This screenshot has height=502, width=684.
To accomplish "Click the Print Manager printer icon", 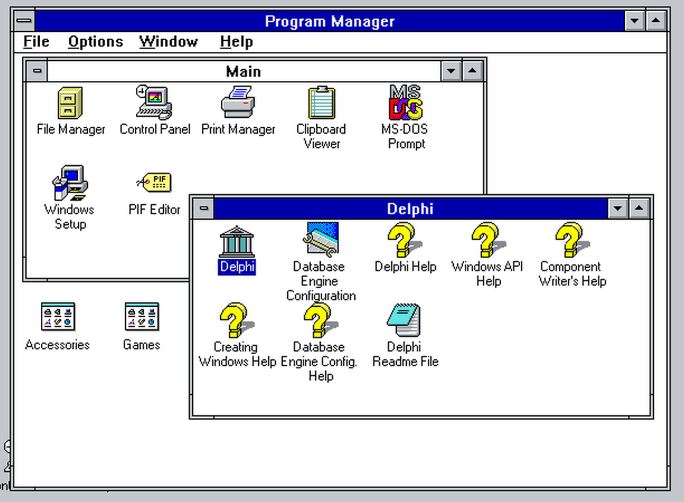I will (238, 103).
